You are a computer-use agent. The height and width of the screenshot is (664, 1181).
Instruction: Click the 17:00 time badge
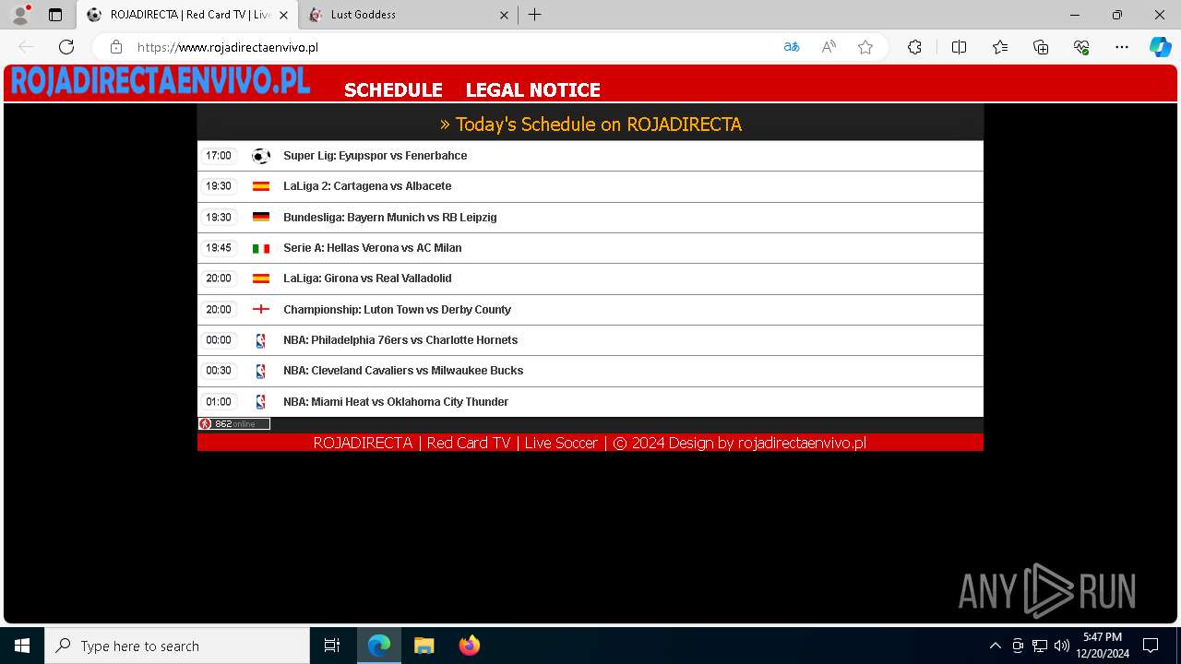[219, 156]
